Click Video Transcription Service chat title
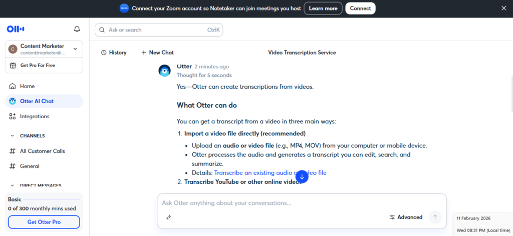 coord(302,53)
